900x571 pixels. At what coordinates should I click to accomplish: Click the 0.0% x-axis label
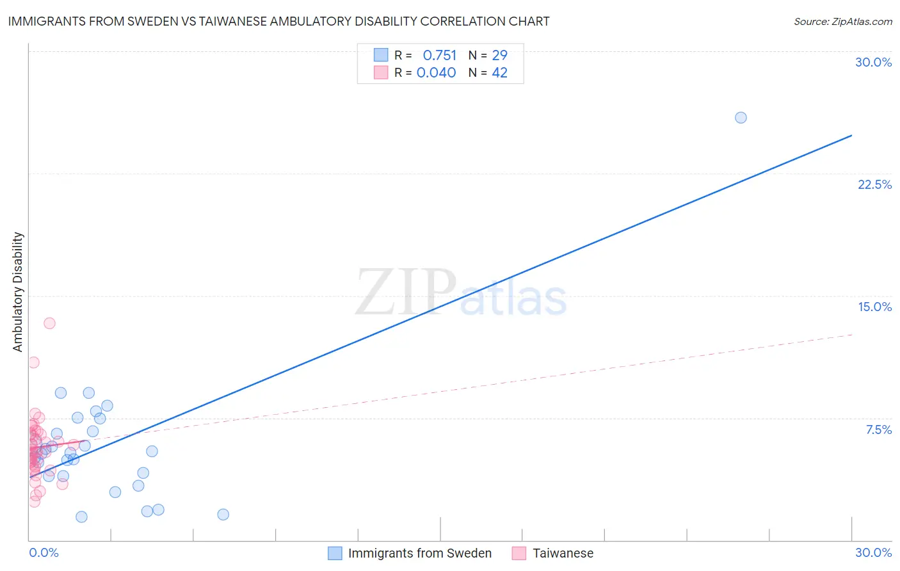[44, 552]
